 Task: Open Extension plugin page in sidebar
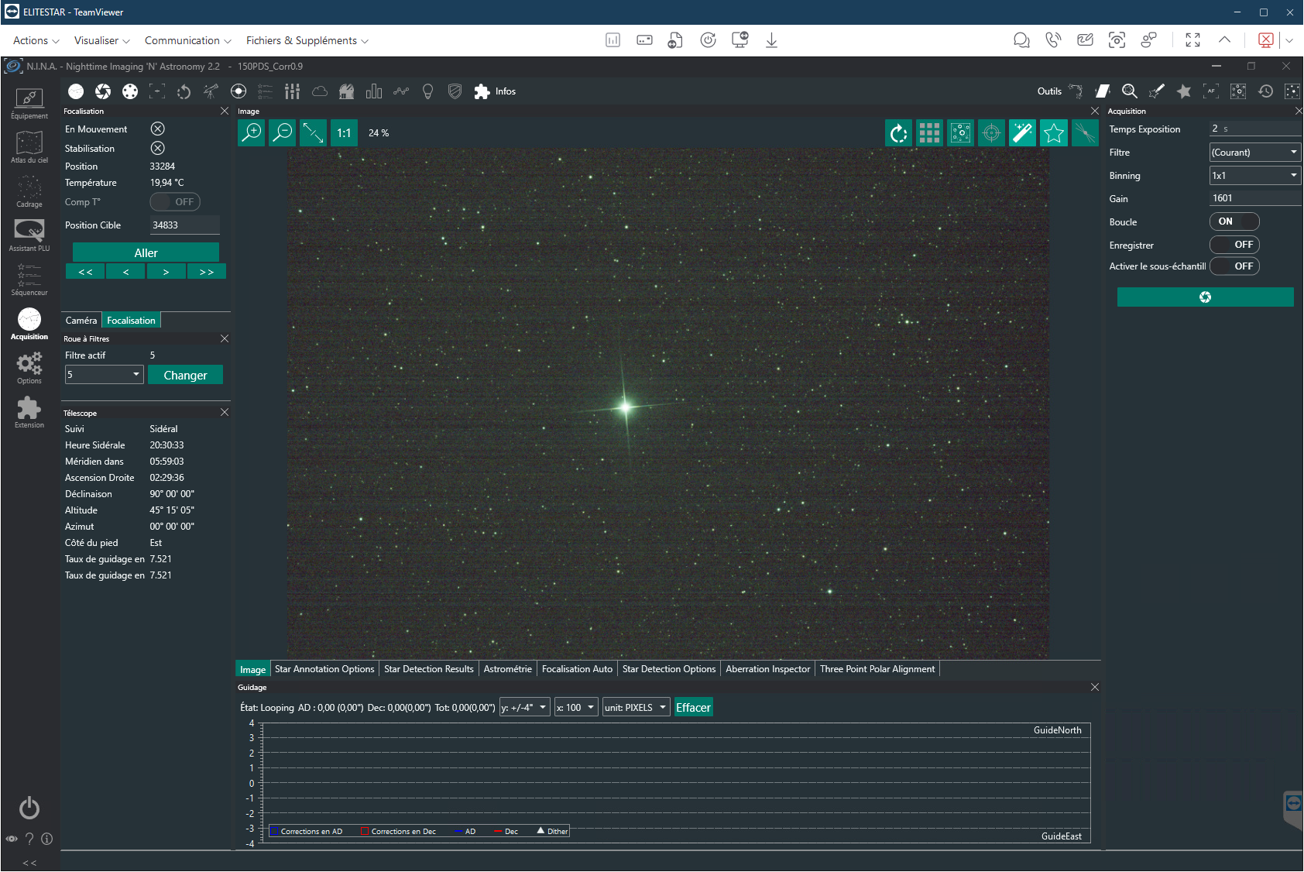click(29, 413)
